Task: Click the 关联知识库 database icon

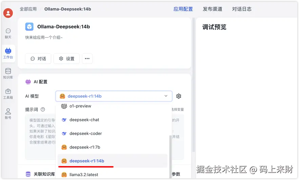Action: (x=28, y=174)
